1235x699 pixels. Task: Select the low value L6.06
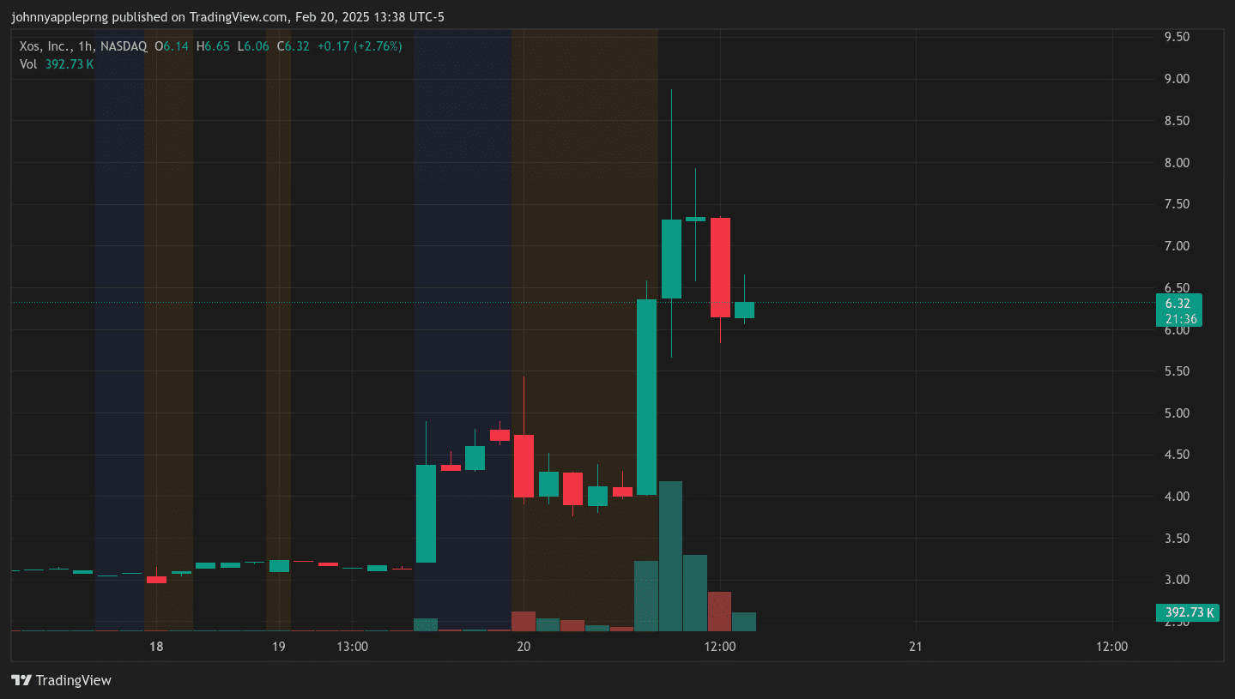252,46
